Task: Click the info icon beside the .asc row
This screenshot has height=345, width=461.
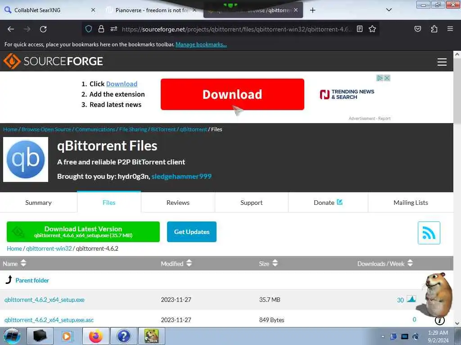Action: [439, 320]
